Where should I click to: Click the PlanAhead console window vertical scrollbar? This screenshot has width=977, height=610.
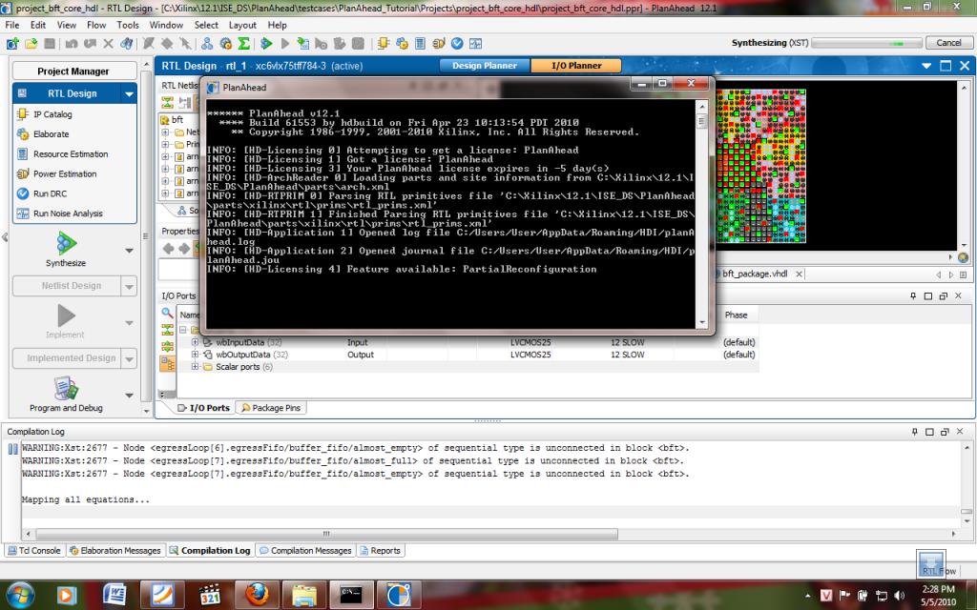point(701,213)
